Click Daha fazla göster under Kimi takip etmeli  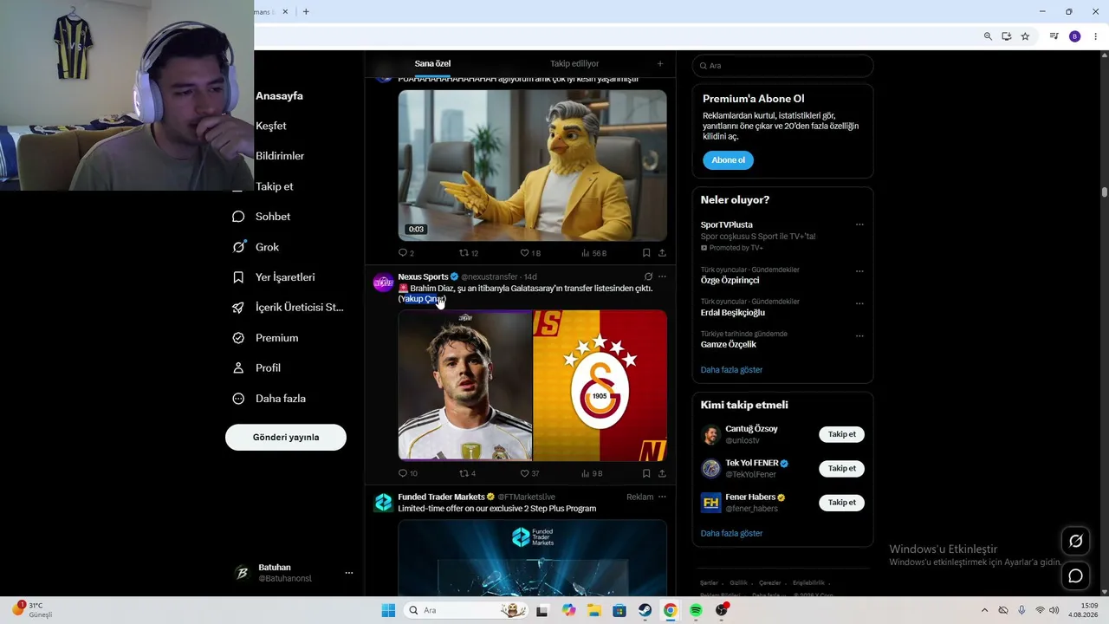click(x=731, y=533)
